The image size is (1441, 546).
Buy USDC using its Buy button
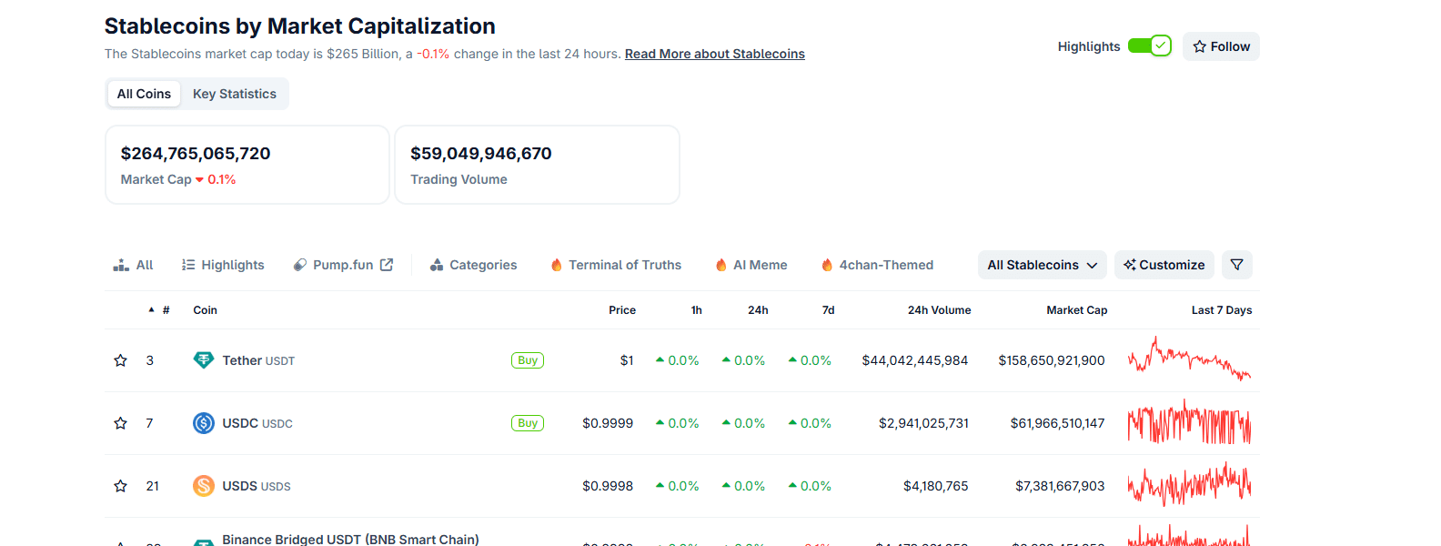528,423
